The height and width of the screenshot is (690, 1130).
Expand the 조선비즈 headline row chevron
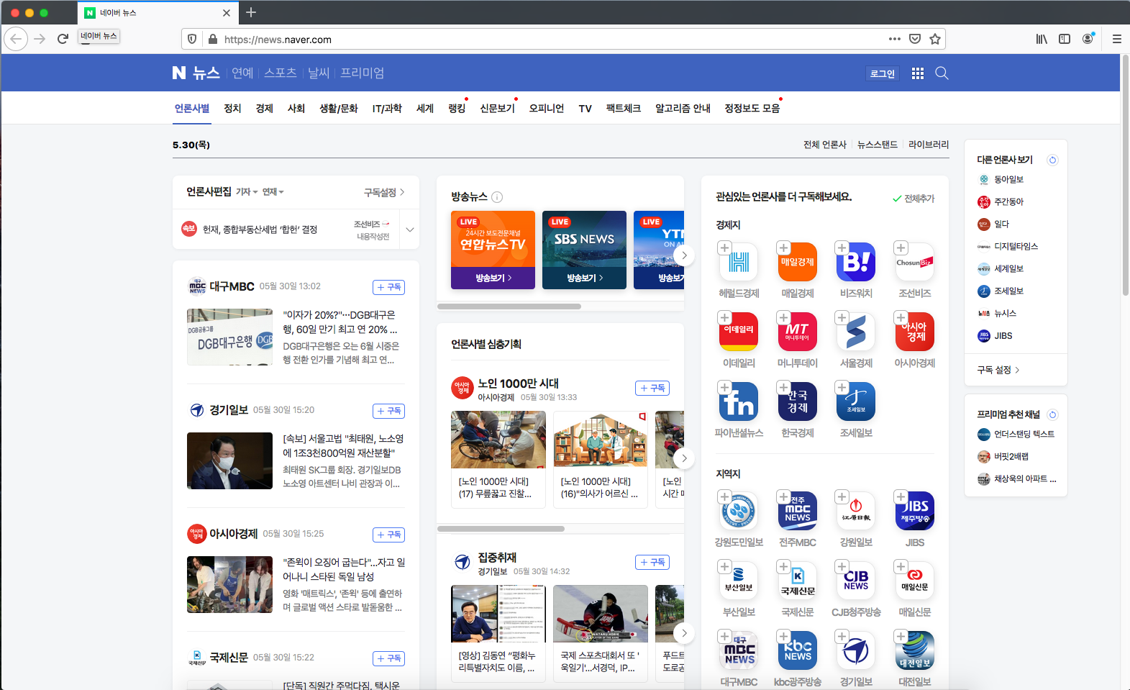pos(410,230)
